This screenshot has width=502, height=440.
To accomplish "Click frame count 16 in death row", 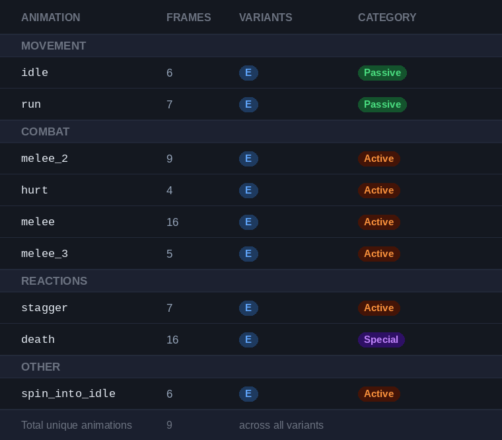I will coord(172,340).
